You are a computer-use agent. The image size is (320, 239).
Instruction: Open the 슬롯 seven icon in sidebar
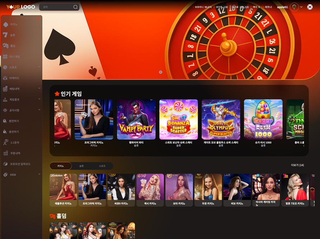(x=5, y=35)
